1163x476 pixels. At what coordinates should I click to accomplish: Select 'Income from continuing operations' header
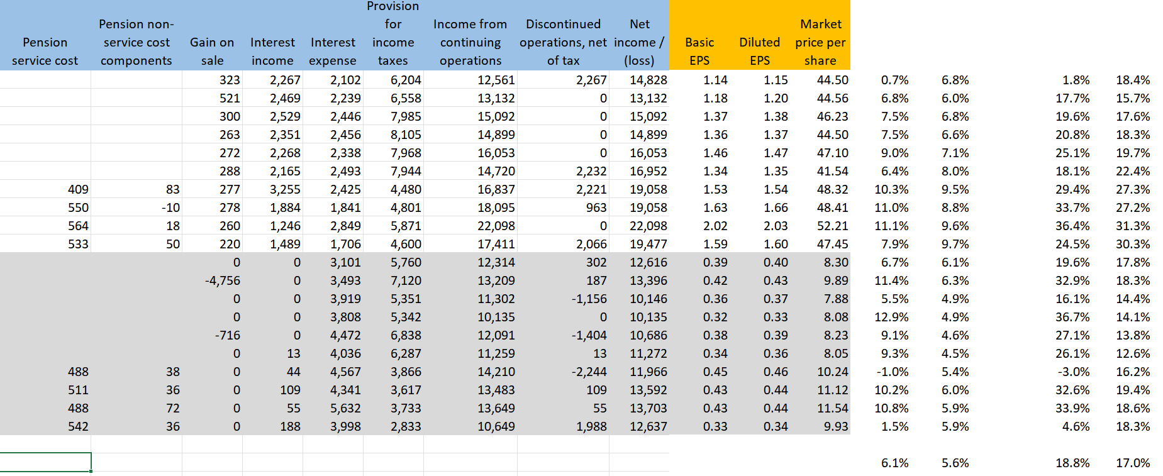470,42
